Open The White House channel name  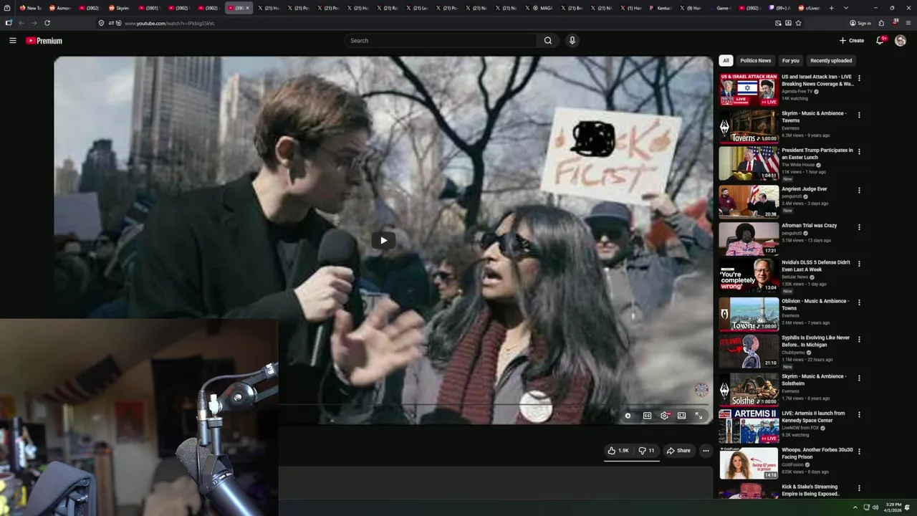(798, 165)
